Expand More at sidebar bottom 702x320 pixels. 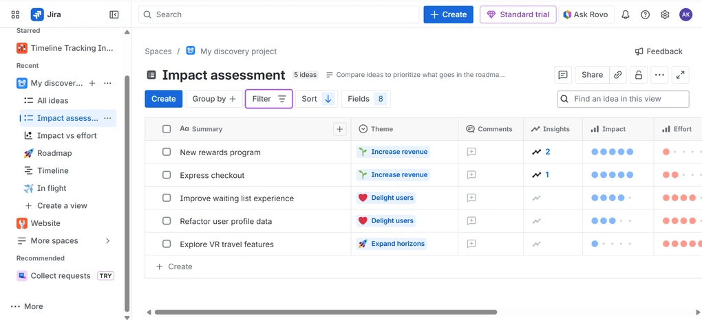click(x=27, y=306)
